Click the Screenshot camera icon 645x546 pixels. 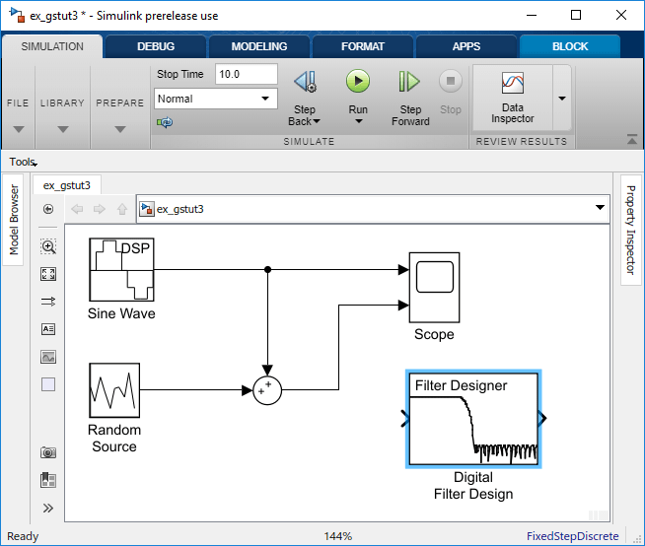(x=48, y=452)
